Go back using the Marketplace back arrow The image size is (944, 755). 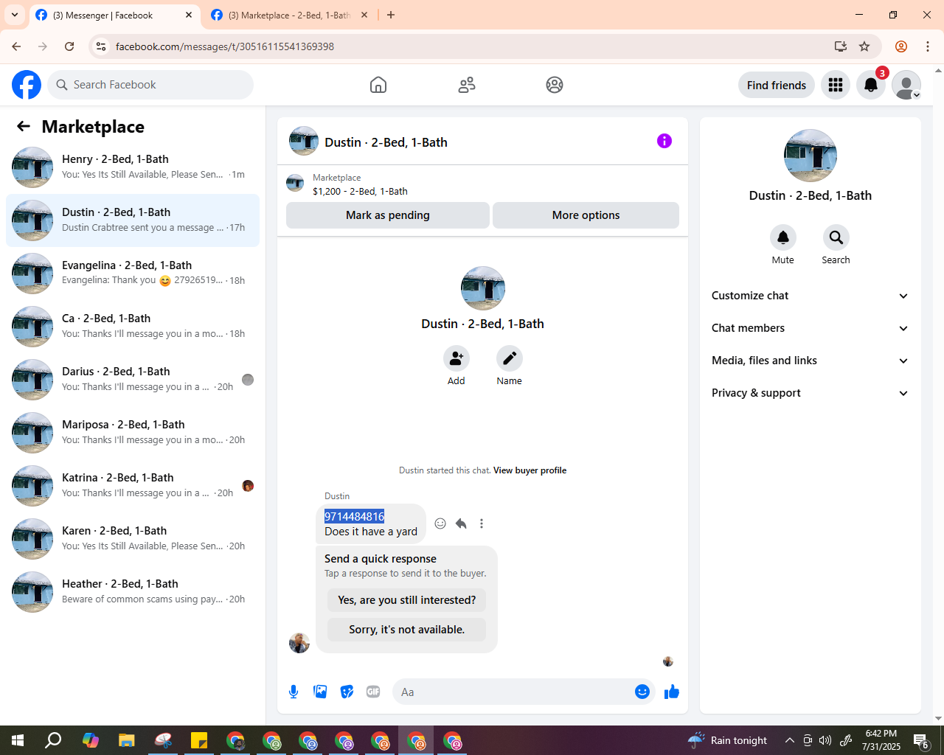(24, 127)
